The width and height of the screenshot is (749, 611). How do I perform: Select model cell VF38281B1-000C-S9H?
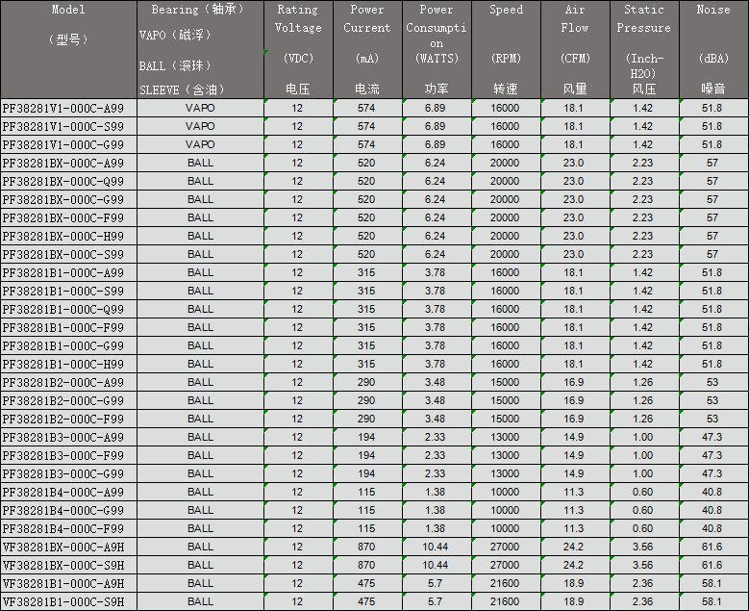(x=67, y=601)
